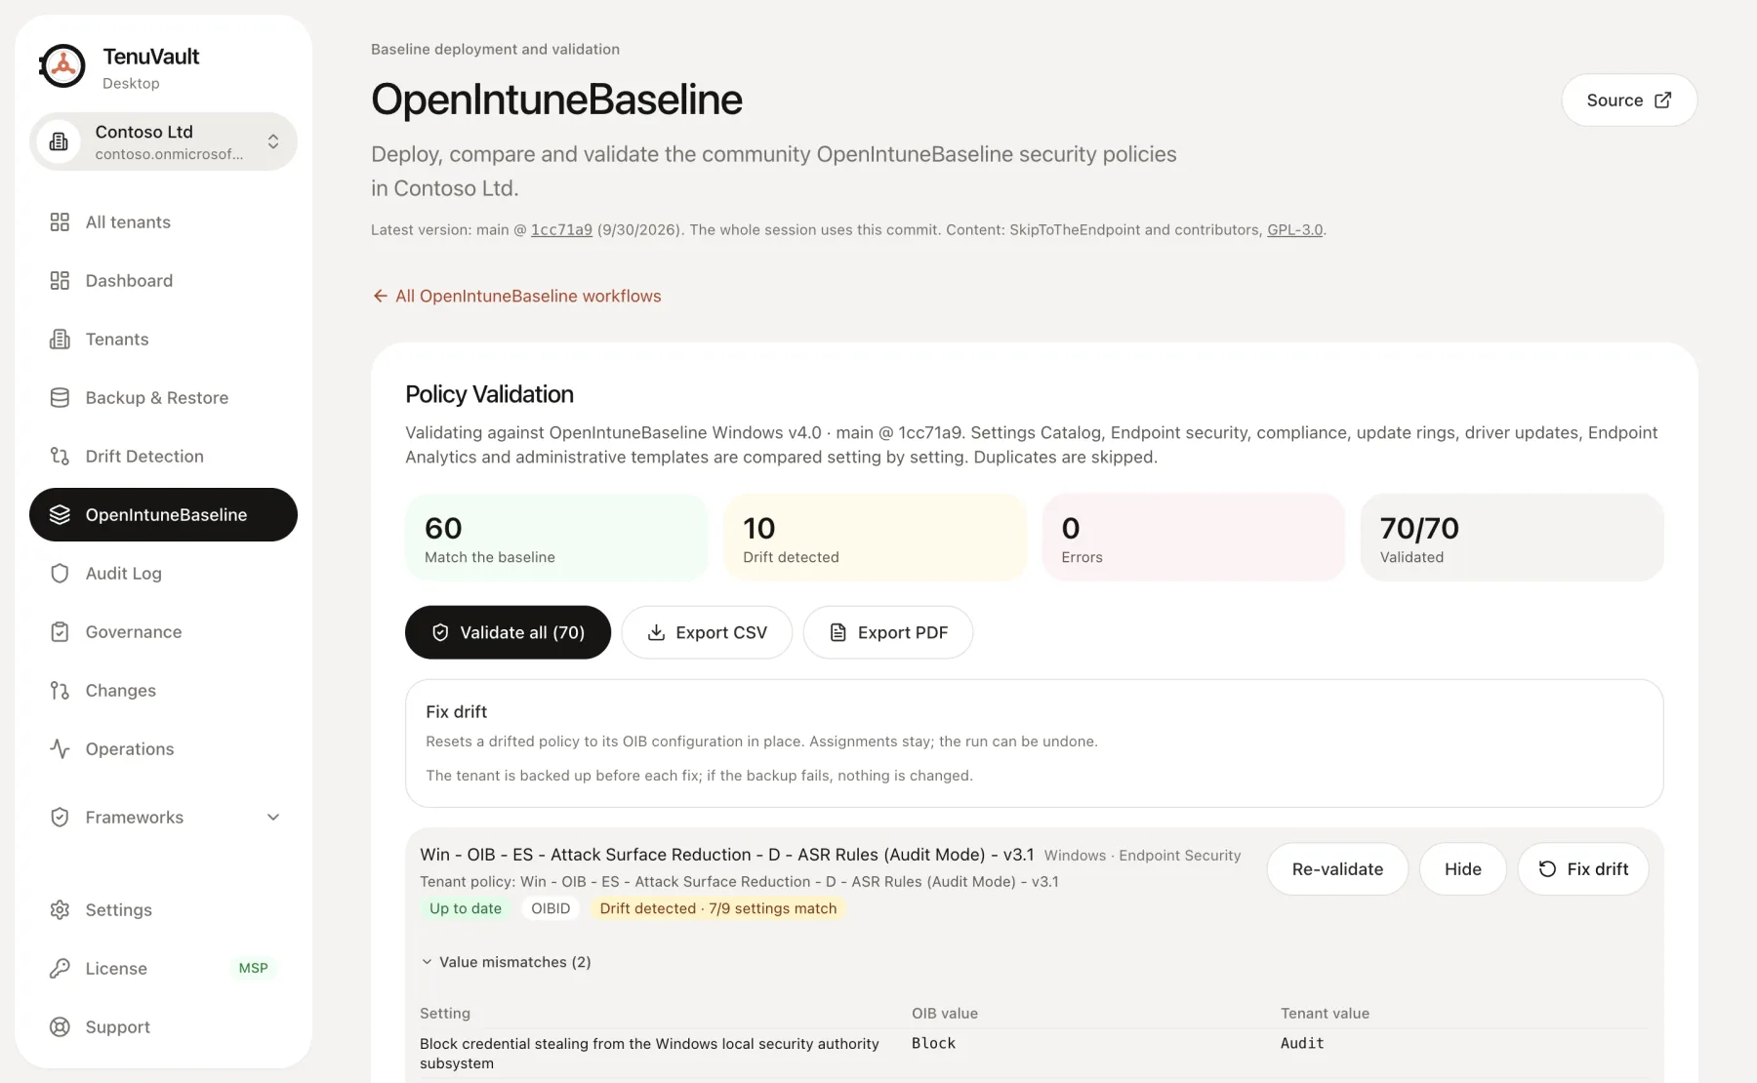
Task: Click the Changes branch icon
Action: (x=60, y=691)
